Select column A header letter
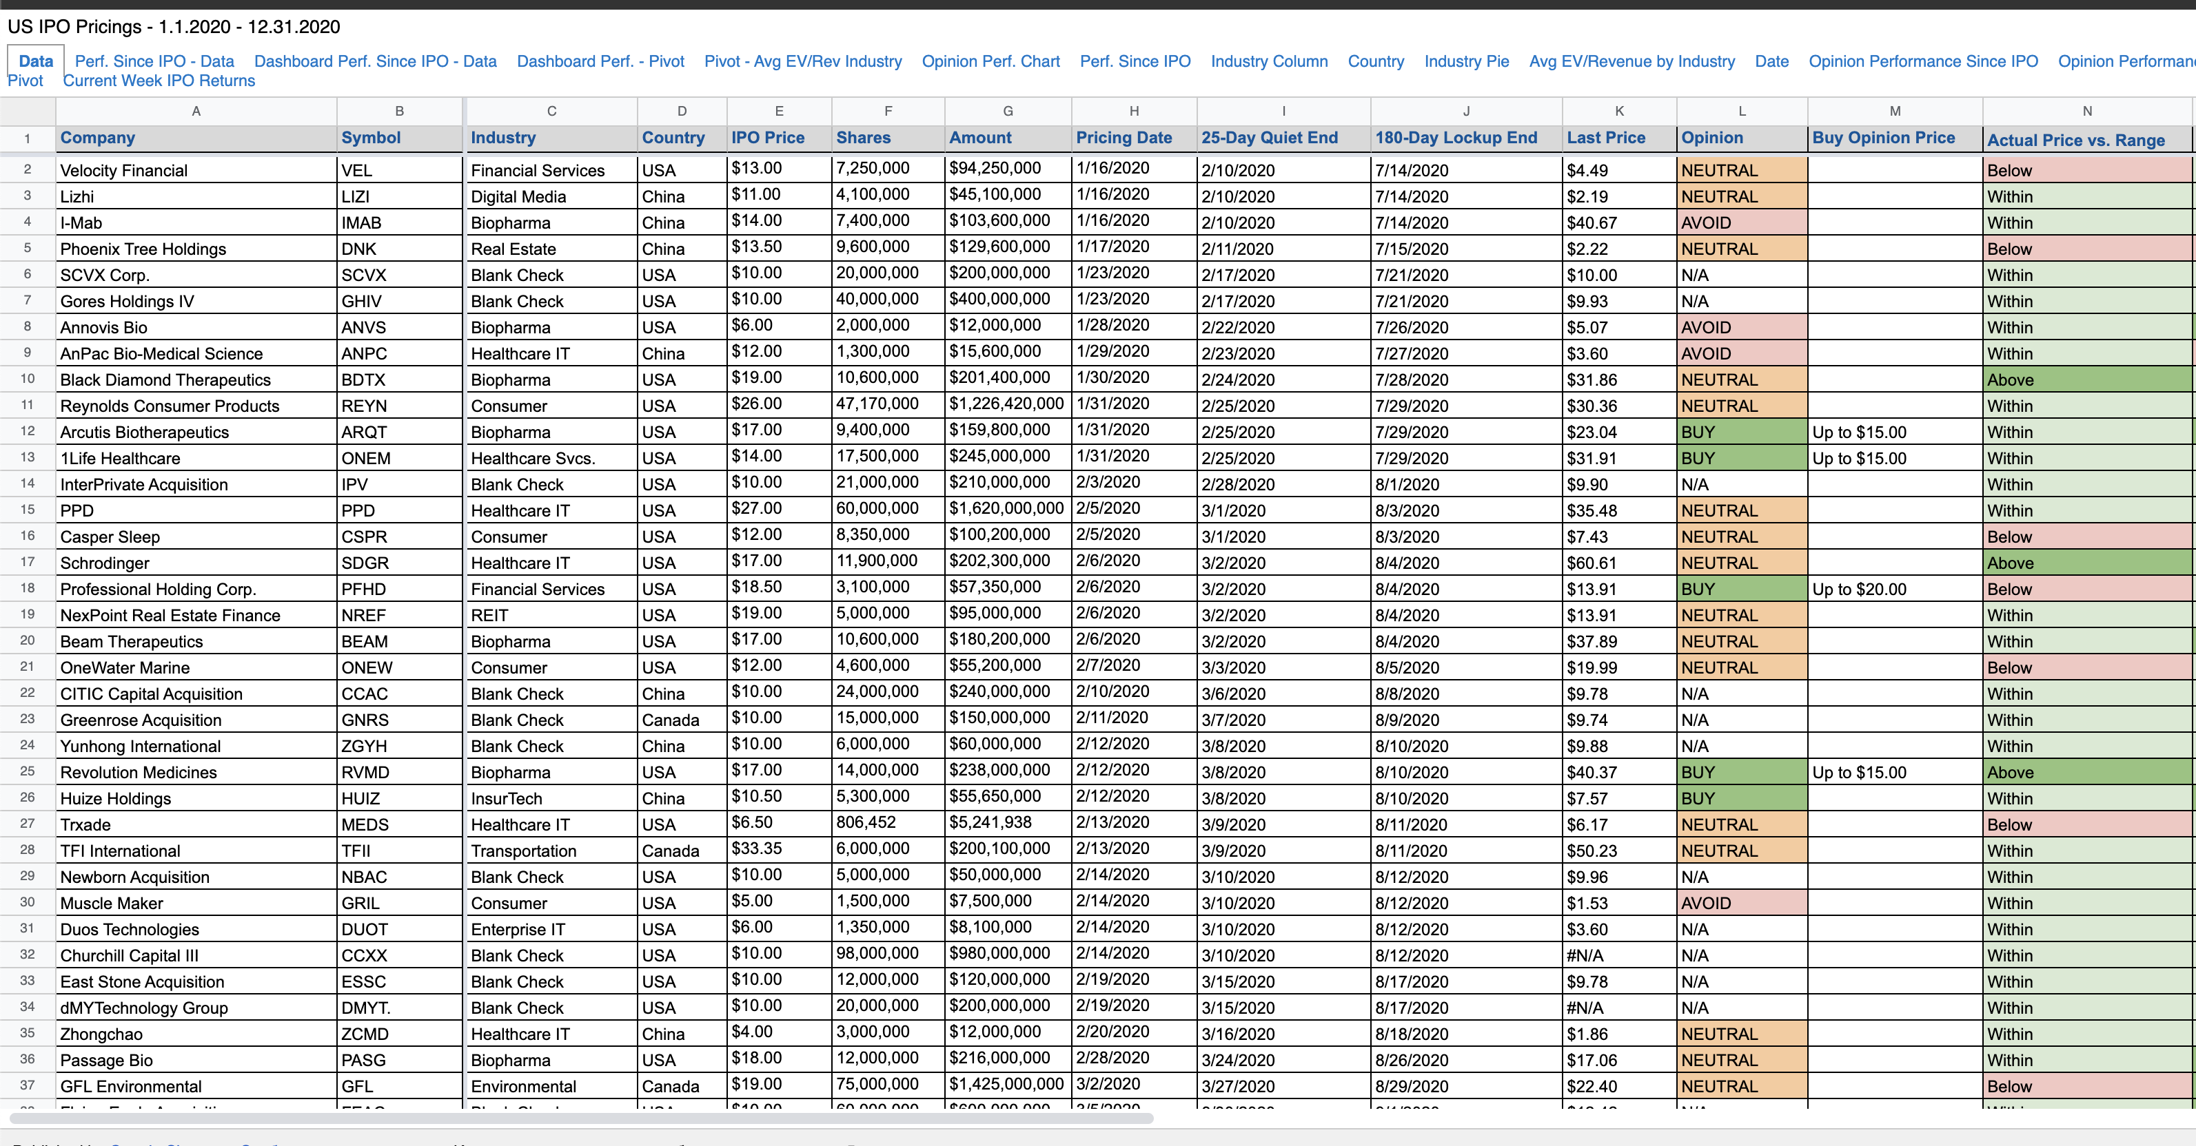Image resolution: width=2196 pixels, height=1146 pixels. [x=196, y=111]
